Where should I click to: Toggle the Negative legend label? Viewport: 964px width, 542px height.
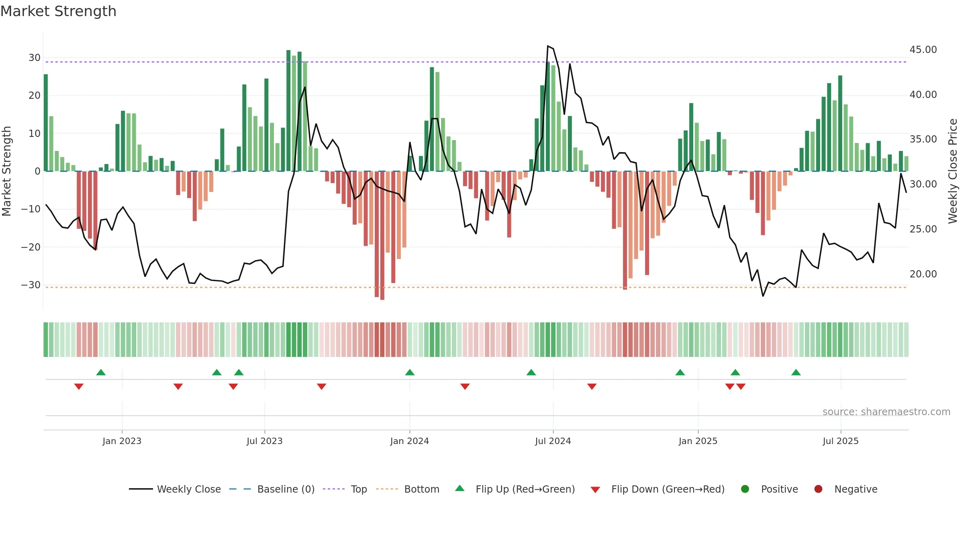point(856,489)
